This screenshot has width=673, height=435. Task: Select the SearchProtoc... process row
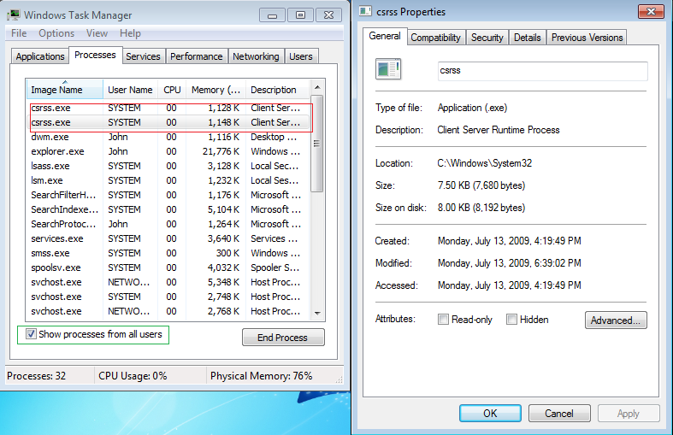168,225
